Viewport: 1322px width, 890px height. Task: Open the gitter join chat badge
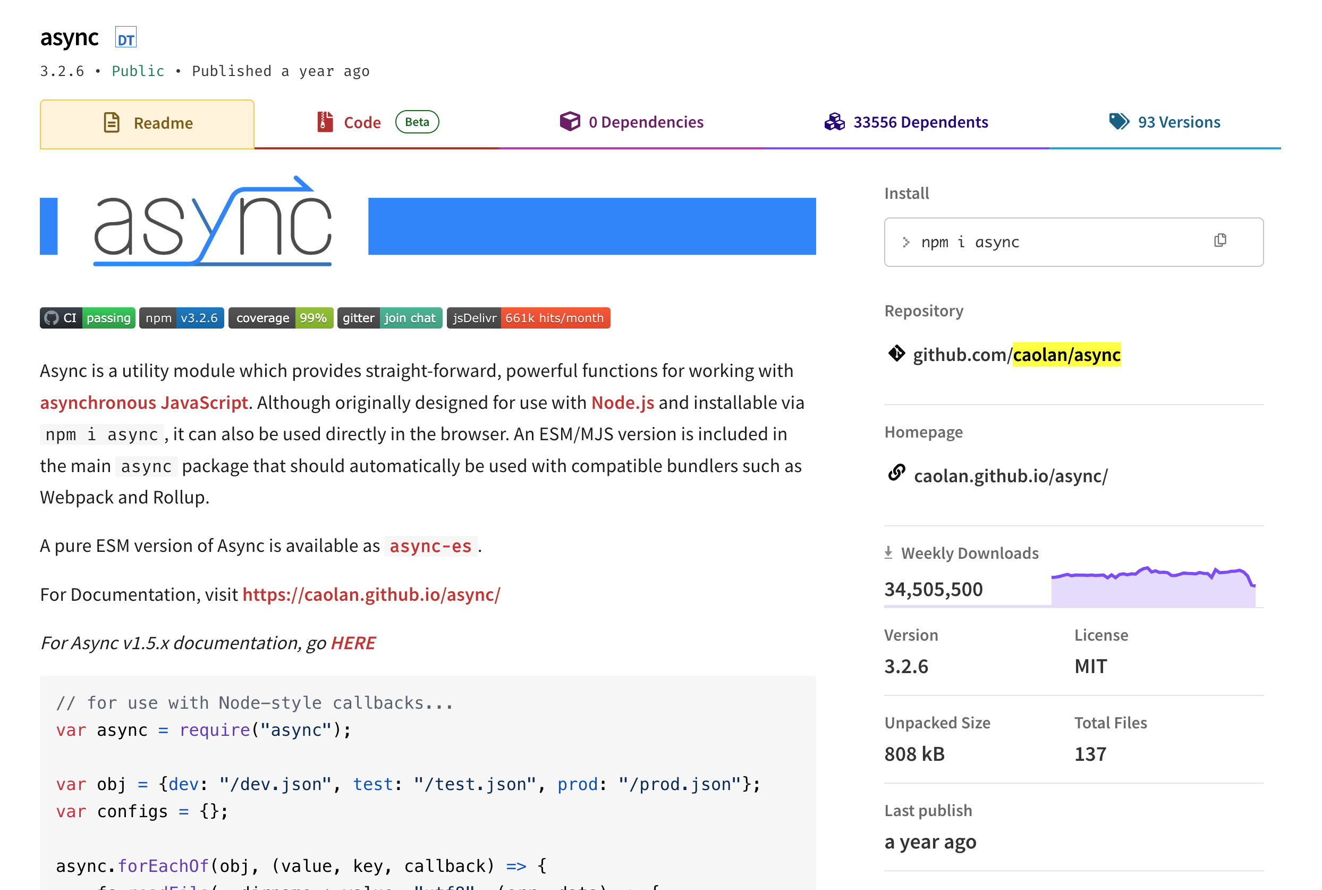click(x=389, y=318)
